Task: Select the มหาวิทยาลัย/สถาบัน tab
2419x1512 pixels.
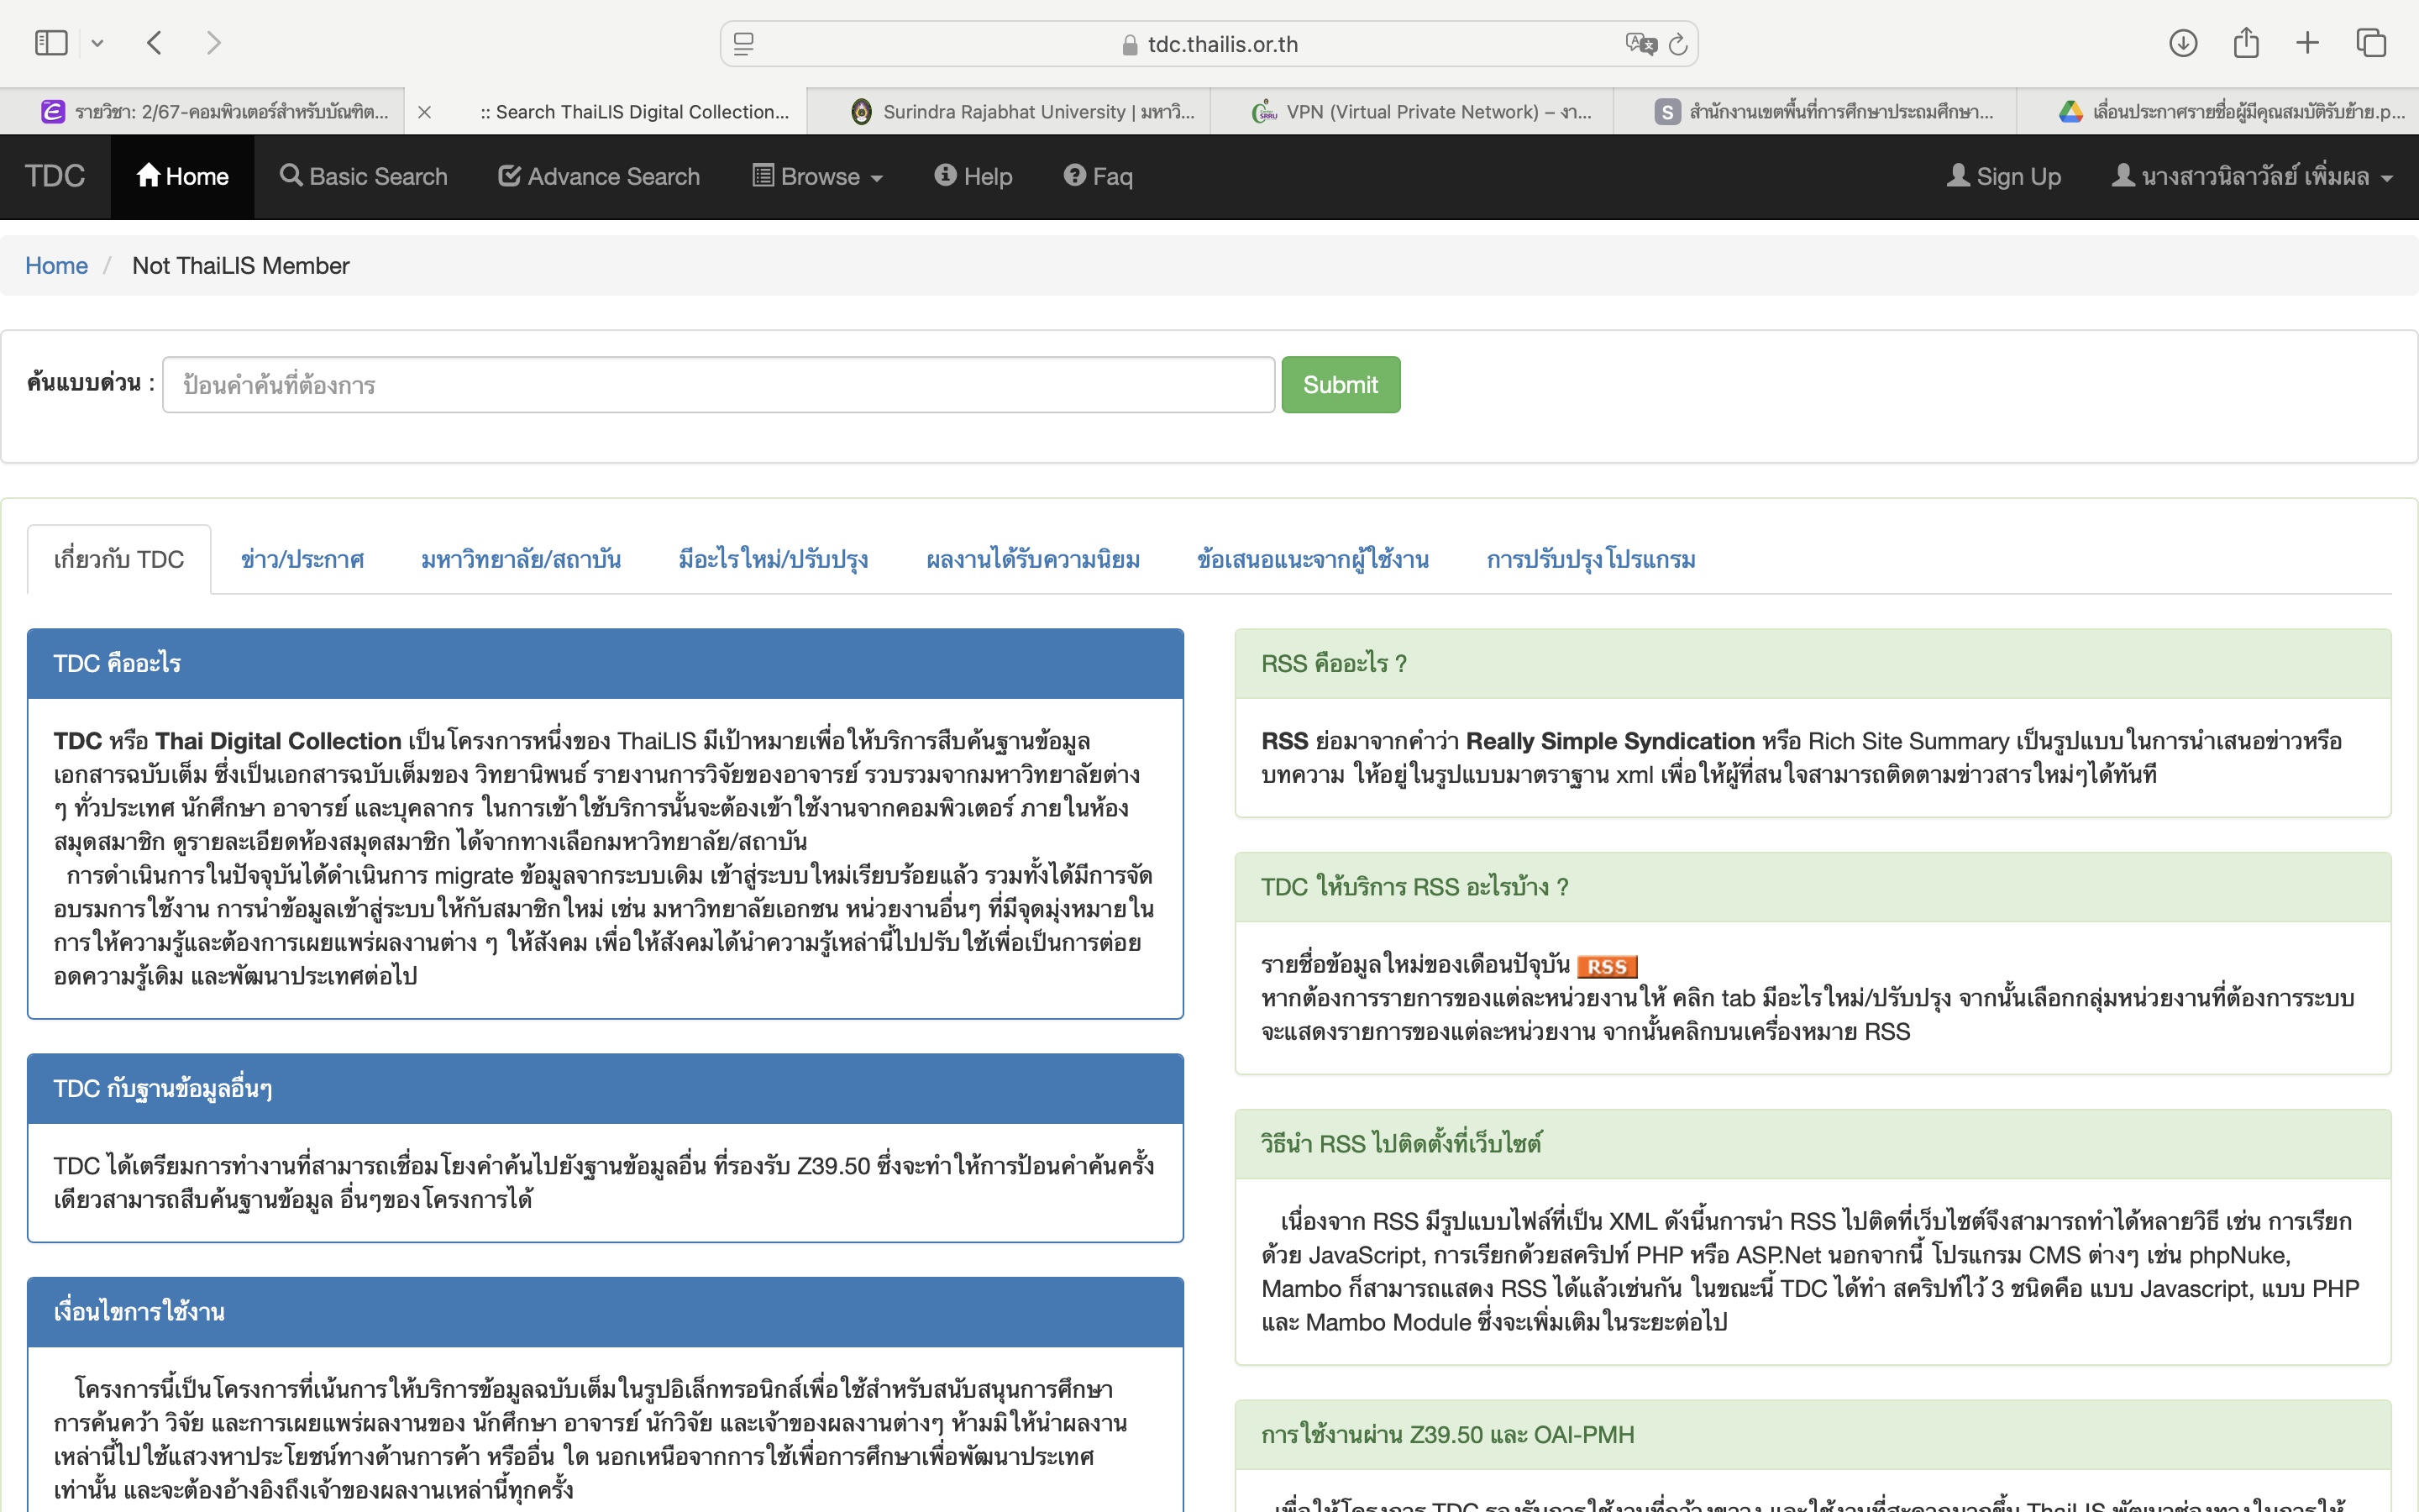Action: tap(521, 560)
